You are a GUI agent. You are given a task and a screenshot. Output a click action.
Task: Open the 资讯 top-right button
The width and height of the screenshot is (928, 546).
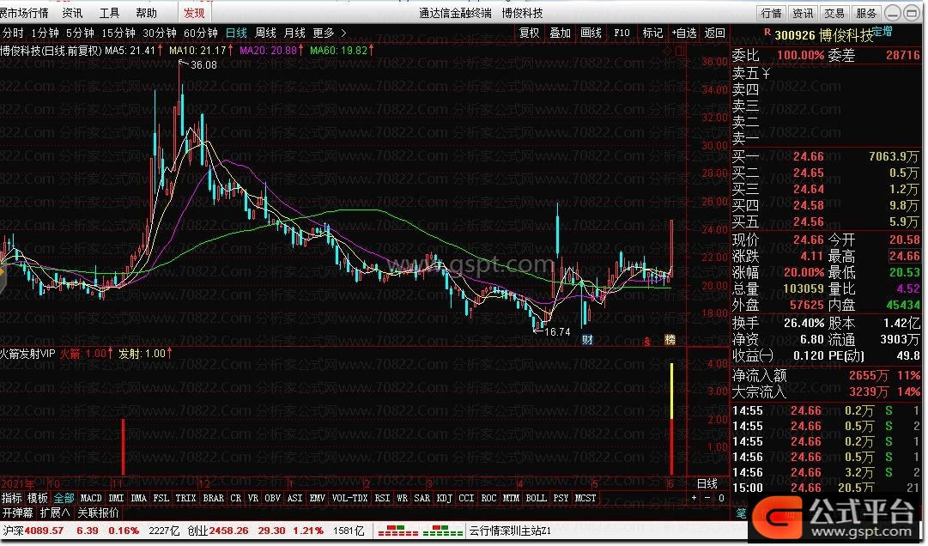tap(803, 13)
